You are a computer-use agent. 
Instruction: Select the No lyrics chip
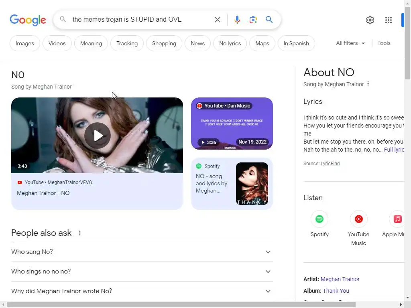point(230,43)
